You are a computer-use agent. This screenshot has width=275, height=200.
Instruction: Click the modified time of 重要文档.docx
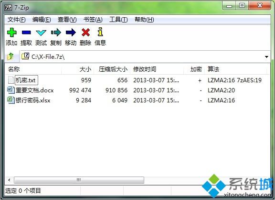156,90
